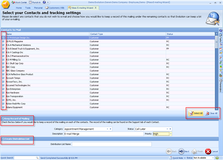Open the sidebar calendar icon
Viewport: 223px width, 160px height.
click(x=221, y=49)
